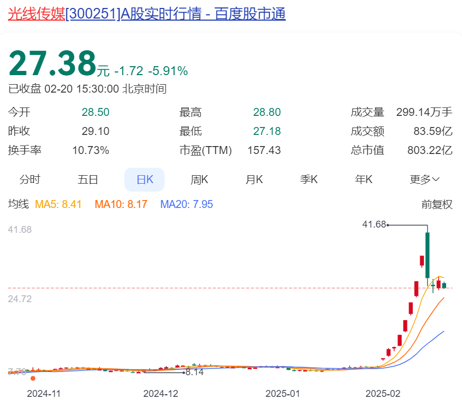Click the 最高 value 28.80

click(267, 112)
